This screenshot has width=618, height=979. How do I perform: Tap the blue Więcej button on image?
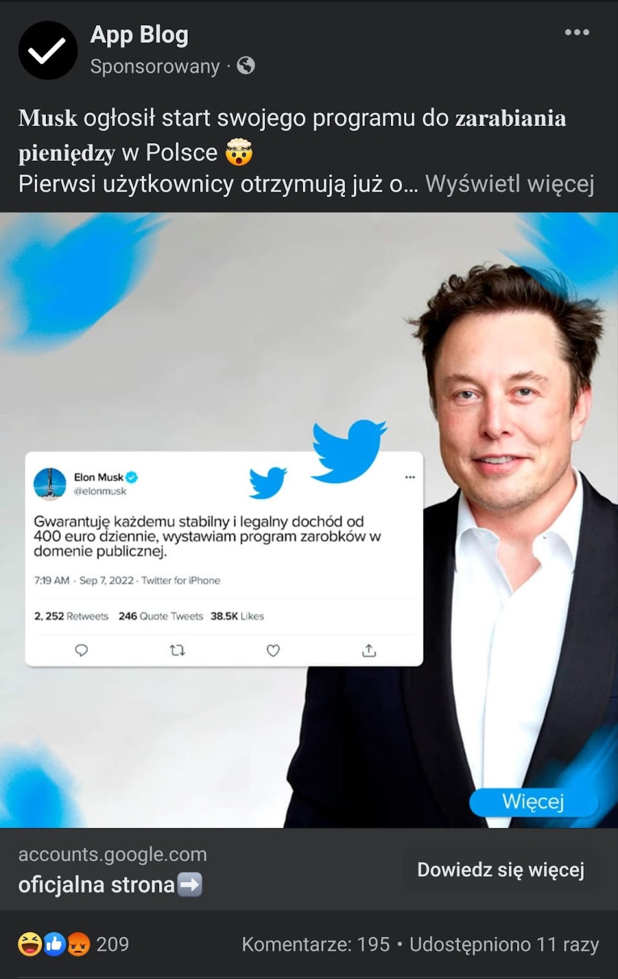533,802
